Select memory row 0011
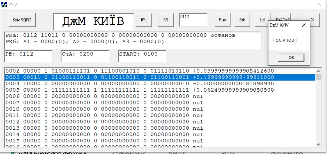 click(x=160, y=115)
